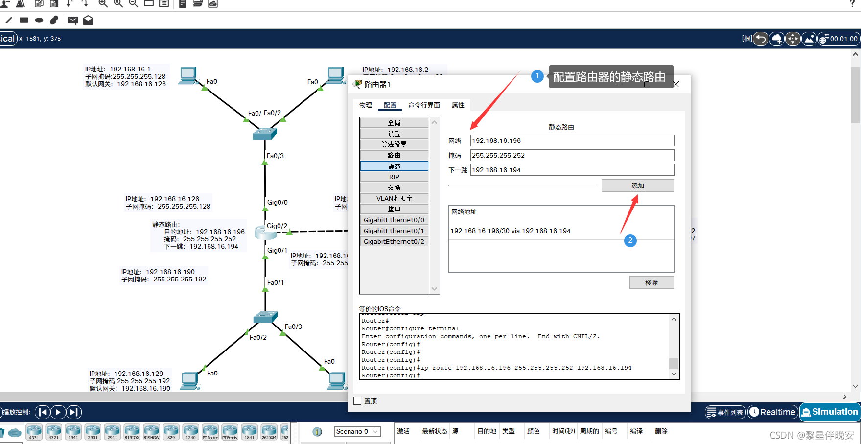Screen dimensions: 861x444
Task: Select the draw rectangle tool
Action: [24, 20]
